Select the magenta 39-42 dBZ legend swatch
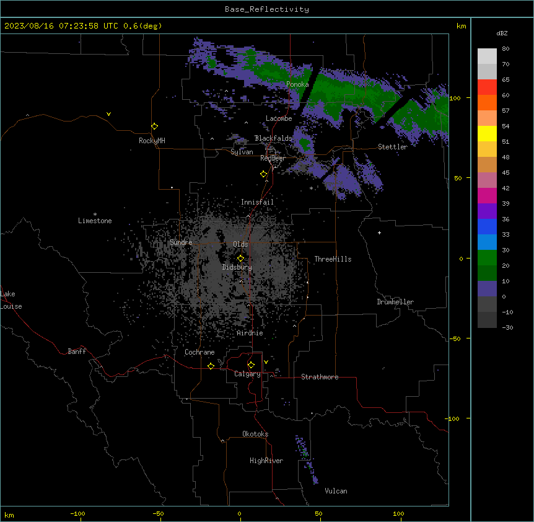 487,195
